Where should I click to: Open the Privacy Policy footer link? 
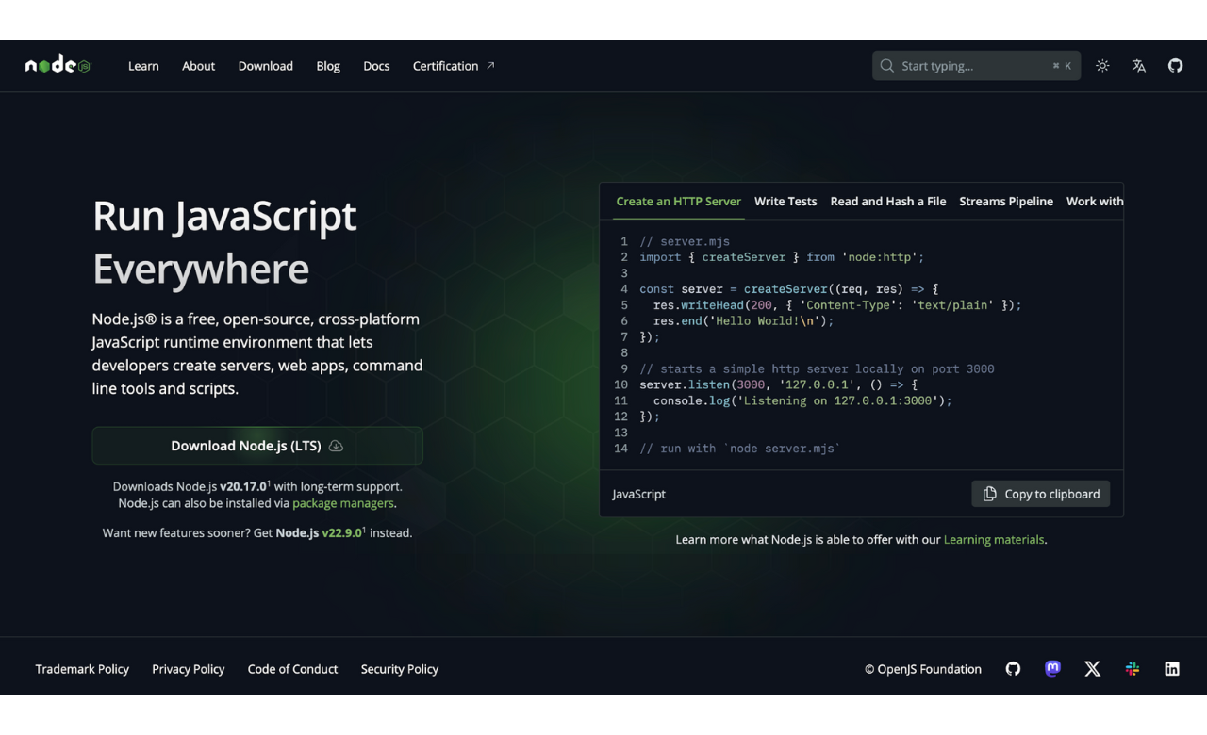coord(189,669)
